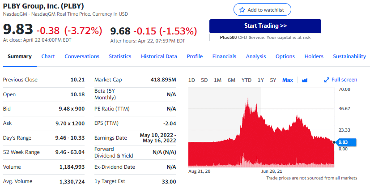Click the Aug 31, 20 axis label
This screenshot has height=188, width=370.
pos(199,171)
